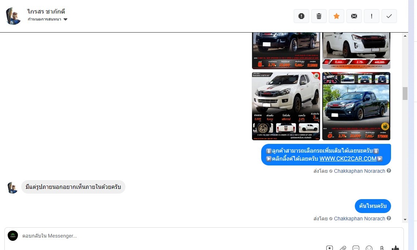Image resolution: width=417 pixels, height=250 pixels.
Task: Mark conversation done with checkmark icon
Action: (x=389, y=16)
